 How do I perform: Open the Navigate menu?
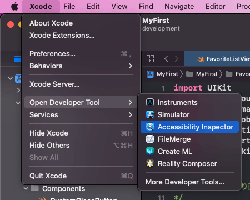[179, 7]
